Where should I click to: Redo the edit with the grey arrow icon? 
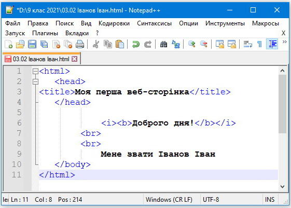pos(148,44)
